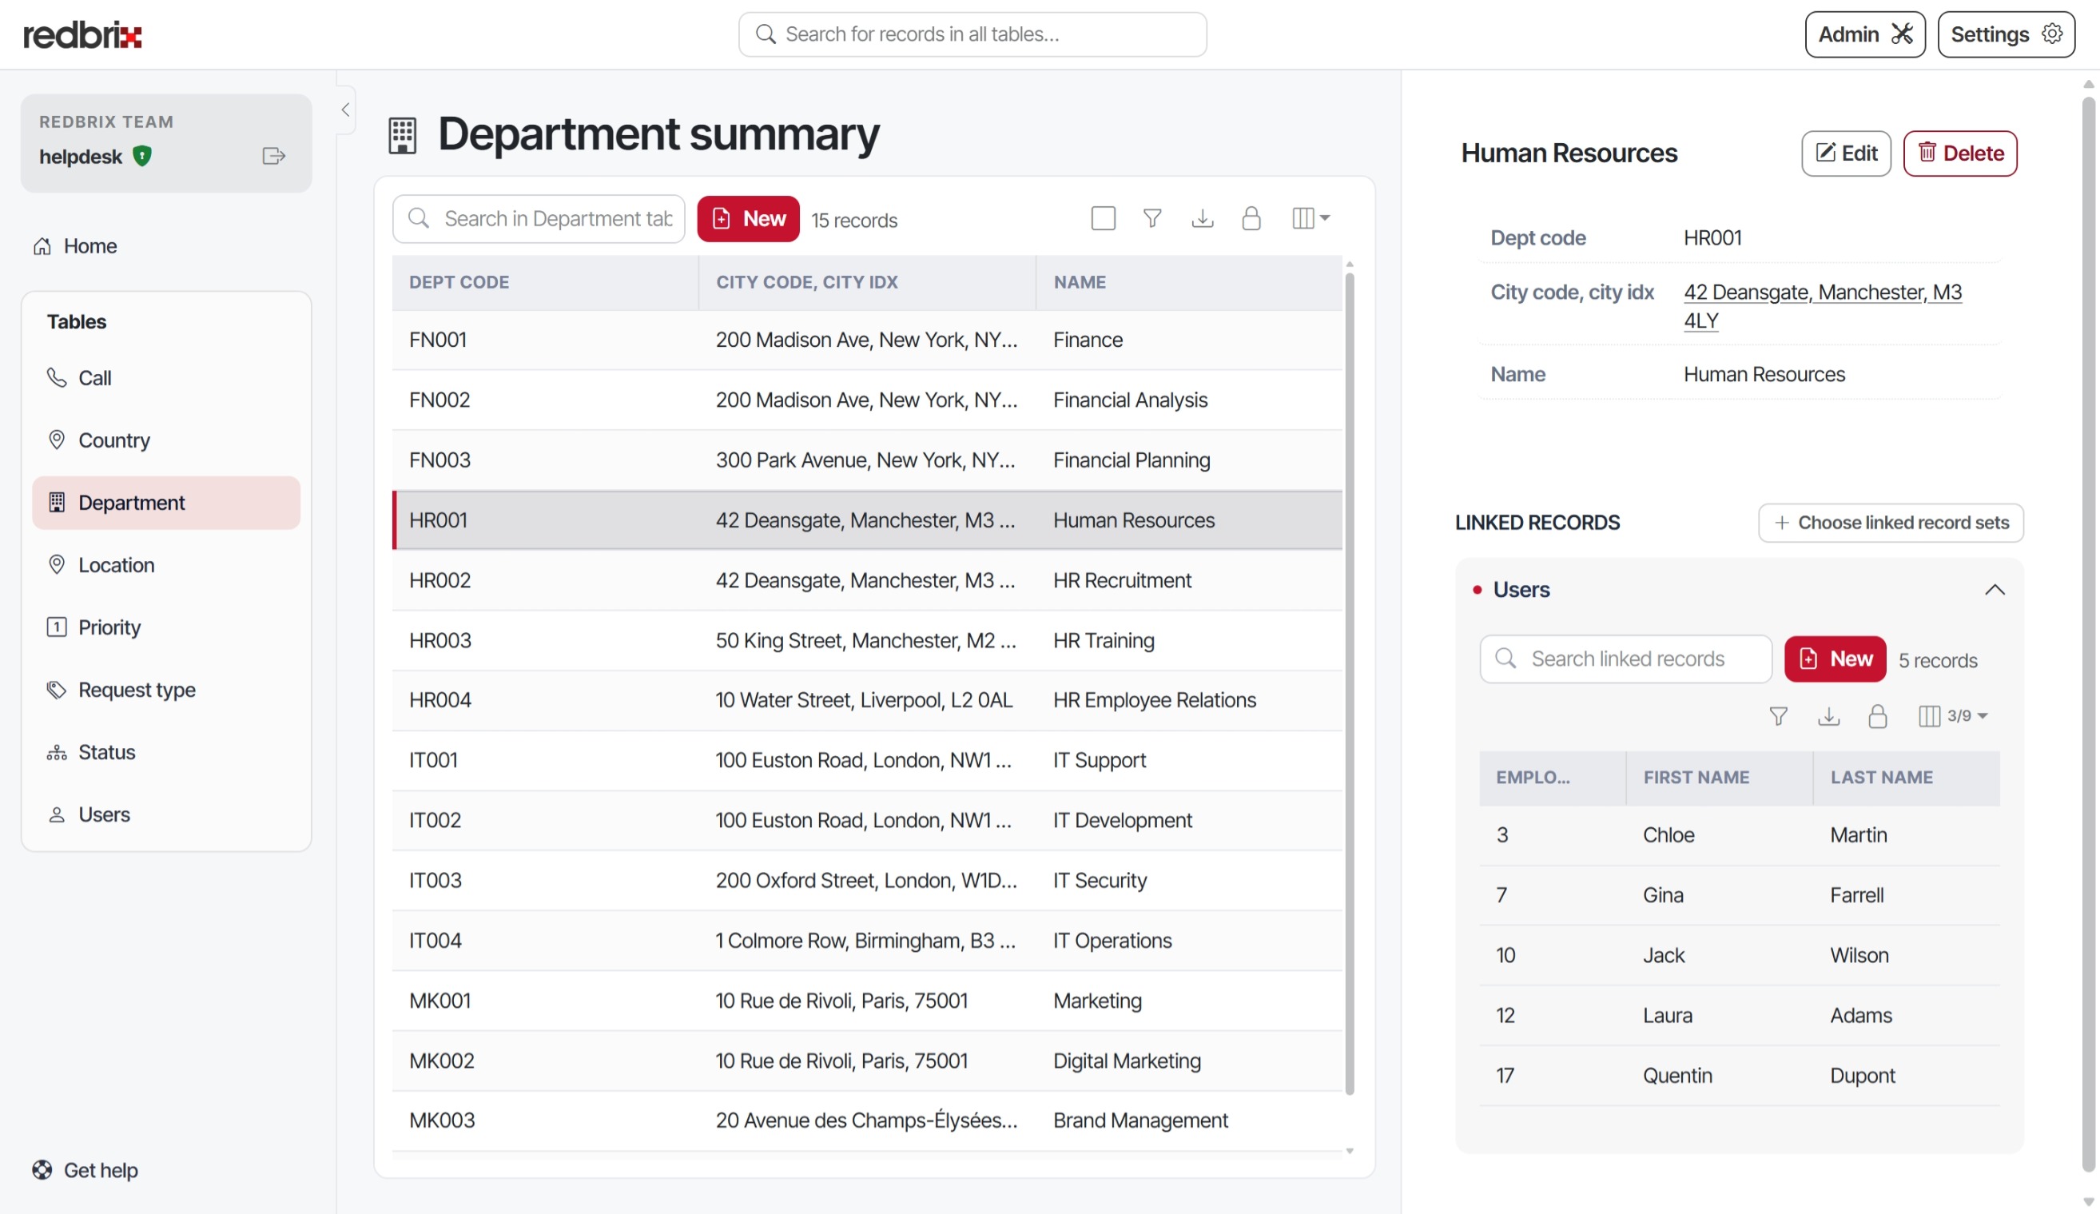The image size is (2100, 1214).
Task: Select the FN002 row
Action: pyautogui.click(x=867, y=400)
